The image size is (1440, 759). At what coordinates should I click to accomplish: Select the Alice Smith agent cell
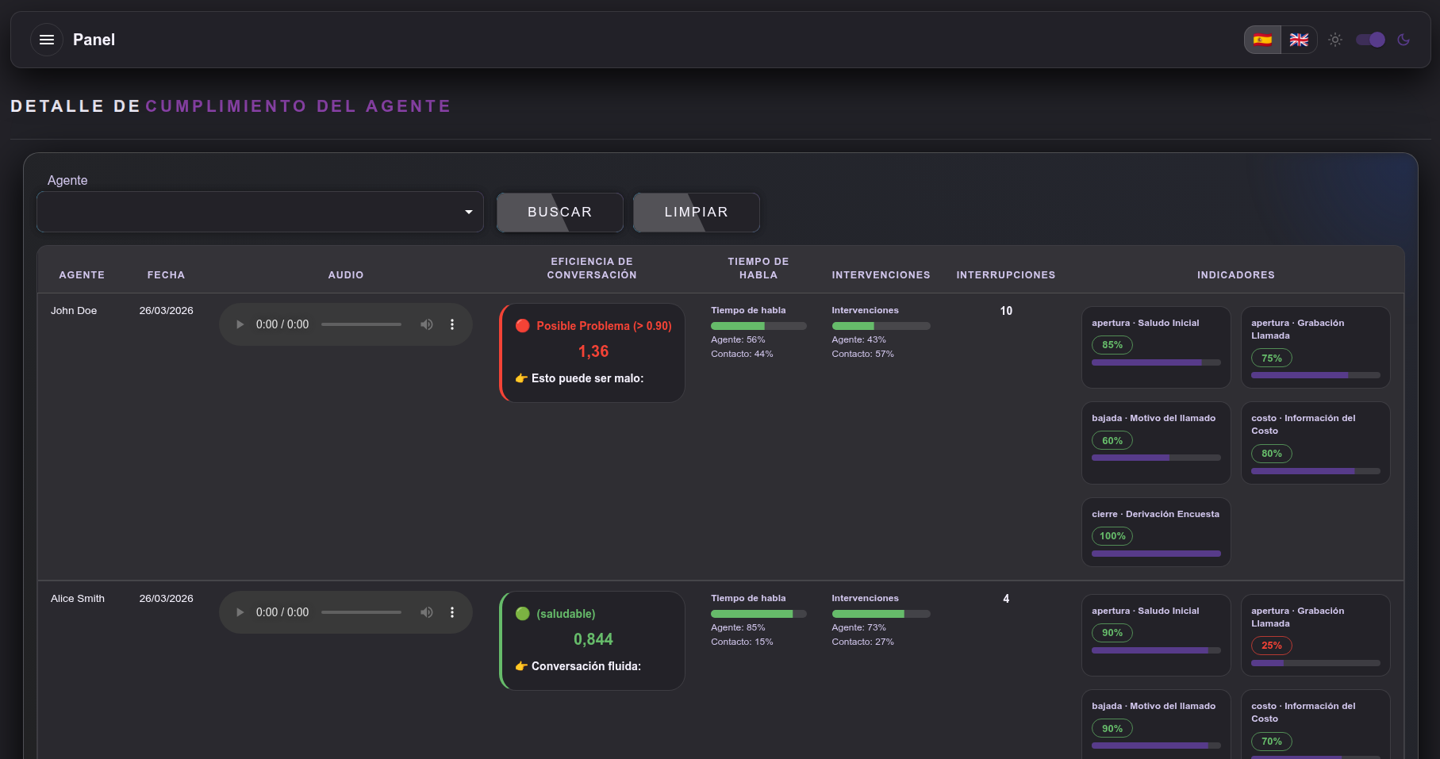point(78,599)
